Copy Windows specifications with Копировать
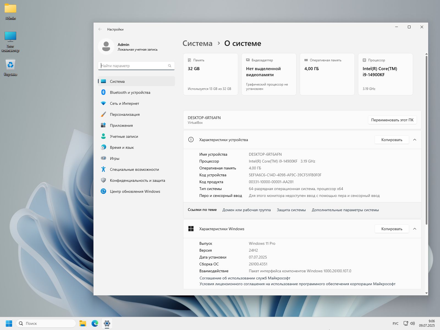 coord(392,229)
